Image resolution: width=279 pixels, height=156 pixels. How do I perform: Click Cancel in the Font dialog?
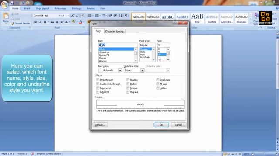coord(178,125)
